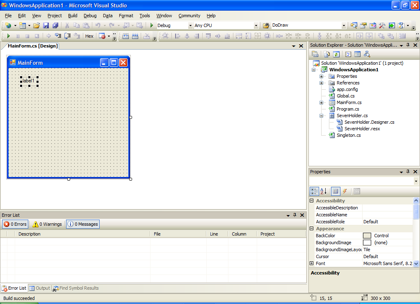The image size is (420, 304).
Task: Click the Save All icon
Action: 55,25
